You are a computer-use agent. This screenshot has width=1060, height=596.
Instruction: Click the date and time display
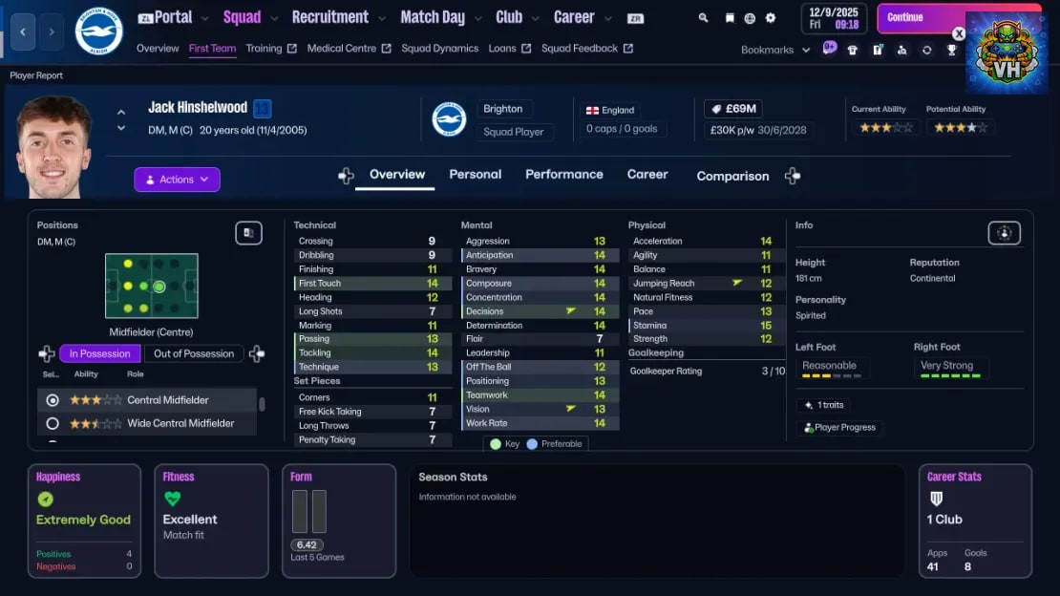[x=834, y=18]
